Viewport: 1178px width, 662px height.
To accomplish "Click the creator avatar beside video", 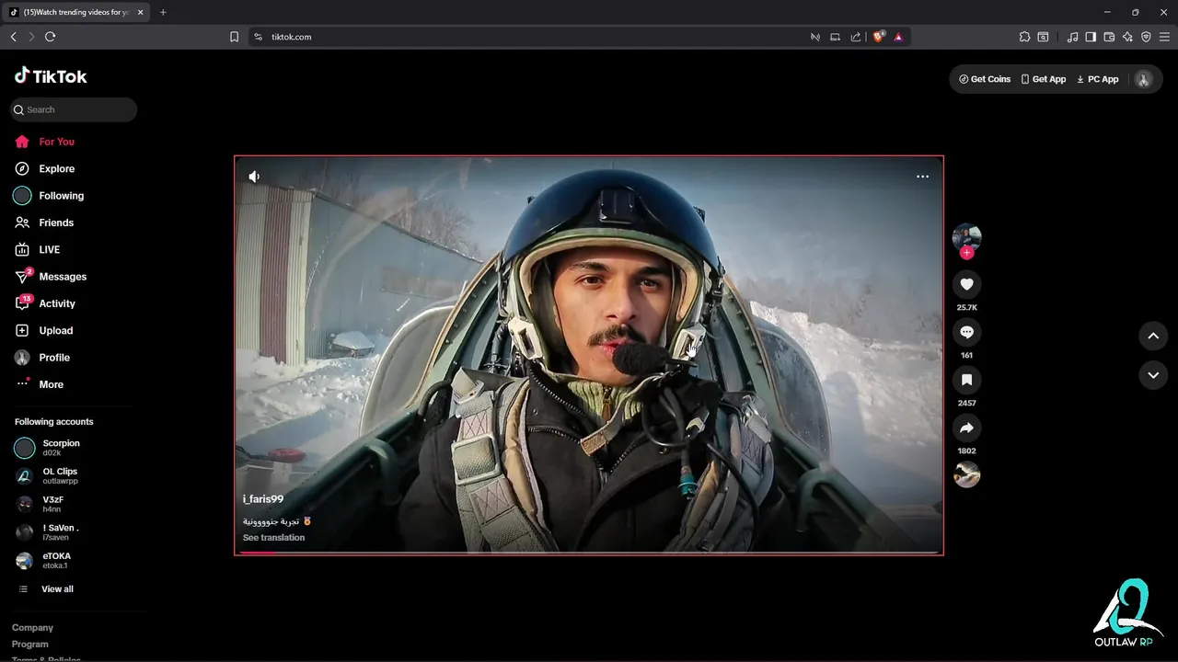I will [x=966, y=237].
